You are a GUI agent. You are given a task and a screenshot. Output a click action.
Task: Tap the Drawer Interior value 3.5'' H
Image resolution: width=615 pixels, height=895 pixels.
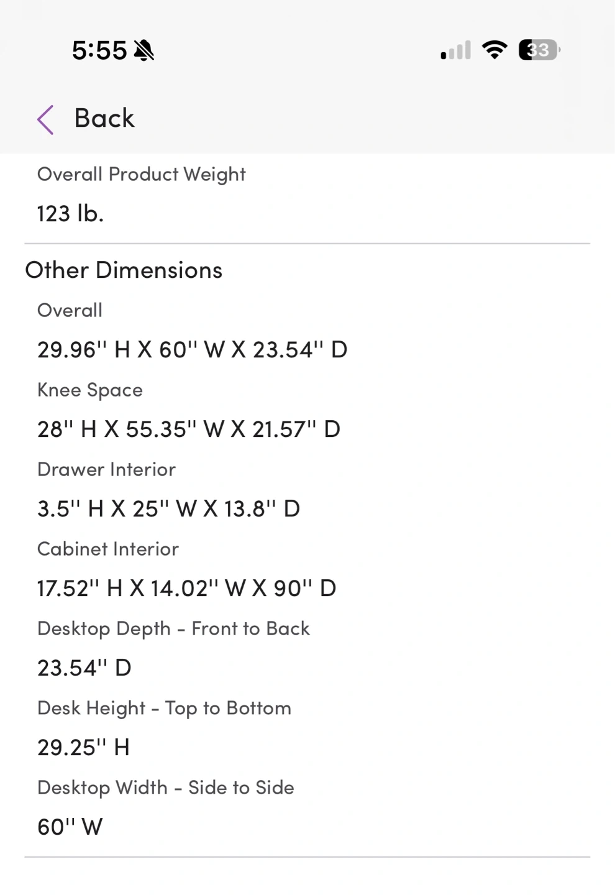point(169,509)
